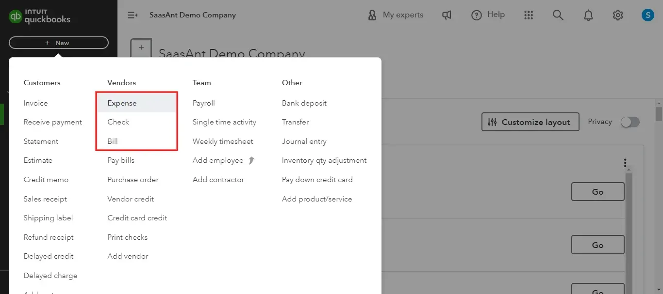Select Shipping label
The image size is (663, 294).
point(48,218)
